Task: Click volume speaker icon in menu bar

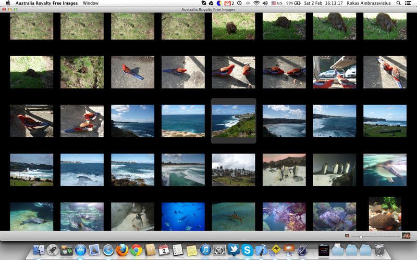Action: coord(265,3)
